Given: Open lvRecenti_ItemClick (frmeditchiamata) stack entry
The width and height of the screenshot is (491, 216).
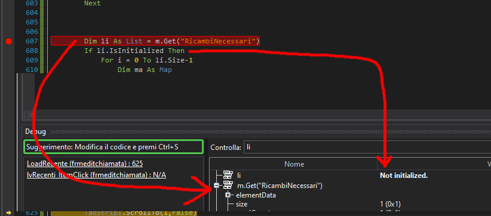Looking at the screenshot, I should [96, 175].
